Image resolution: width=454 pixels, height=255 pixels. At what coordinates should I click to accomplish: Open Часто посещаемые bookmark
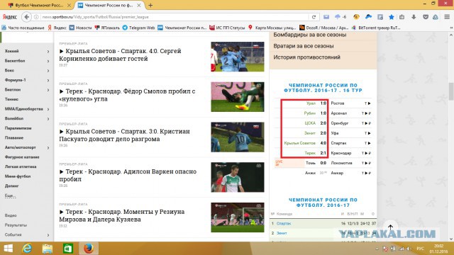(23, 28)
